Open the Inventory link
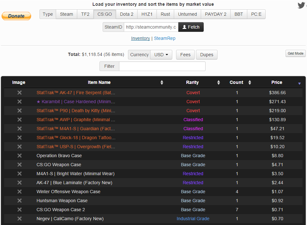 click(141, 39)
